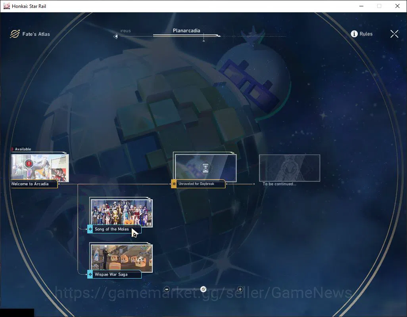Click the blue star icon beside Wispae War Saga
Screen dimensions: 407x317
coord(90,275)
